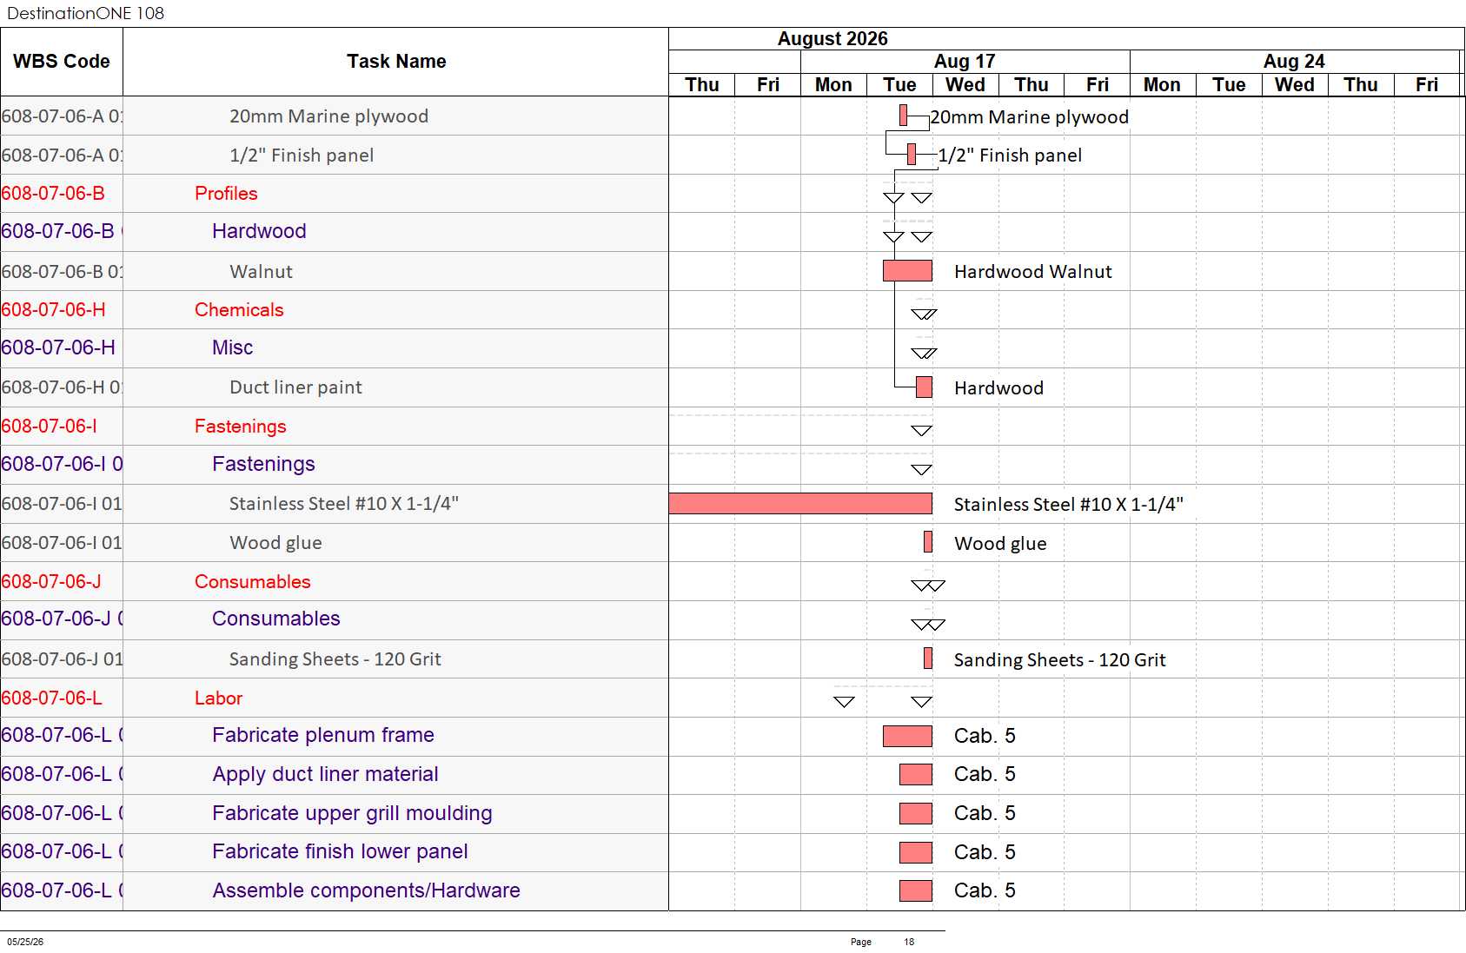Select the WBS Code column header

[62, 62]
